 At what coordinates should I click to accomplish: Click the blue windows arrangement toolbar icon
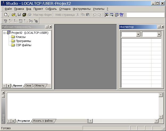[x=122, y=15]
